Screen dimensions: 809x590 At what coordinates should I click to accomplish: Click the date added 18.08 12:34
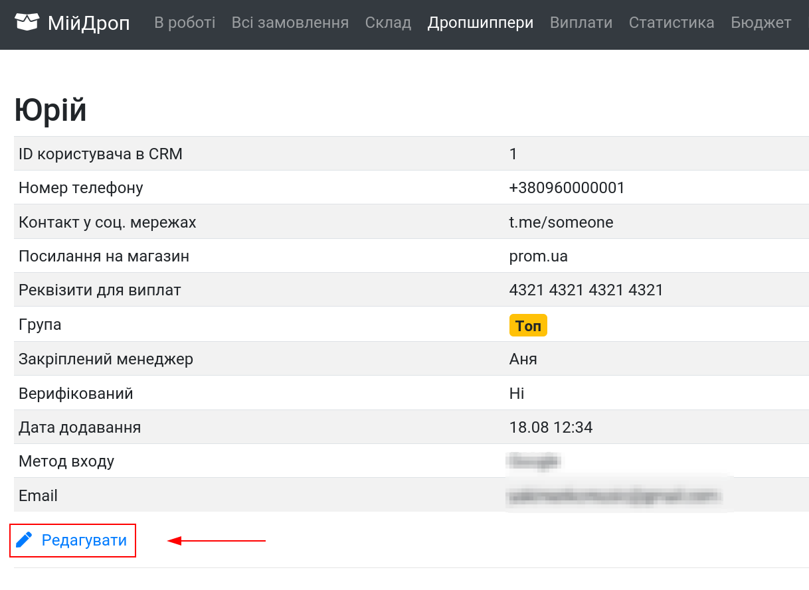pos(551,427)
